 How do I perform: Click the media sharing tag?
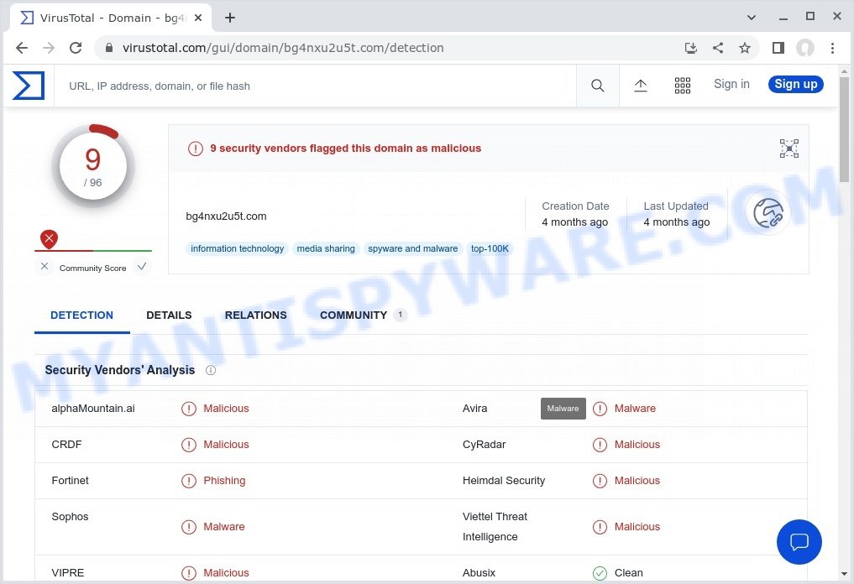coord(326,248)
